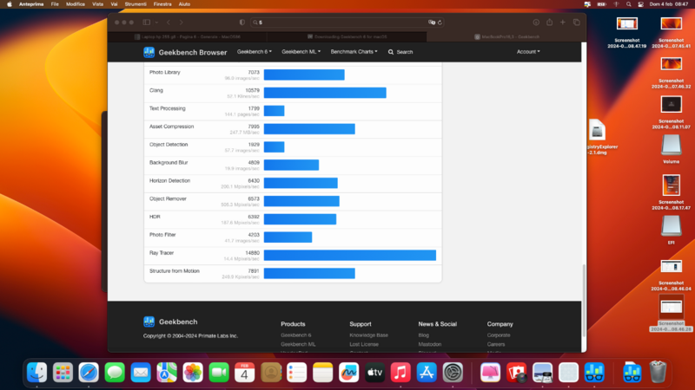Open Maps from the dock
Viewport: 695px width, 390px height.
coord(167,373)
